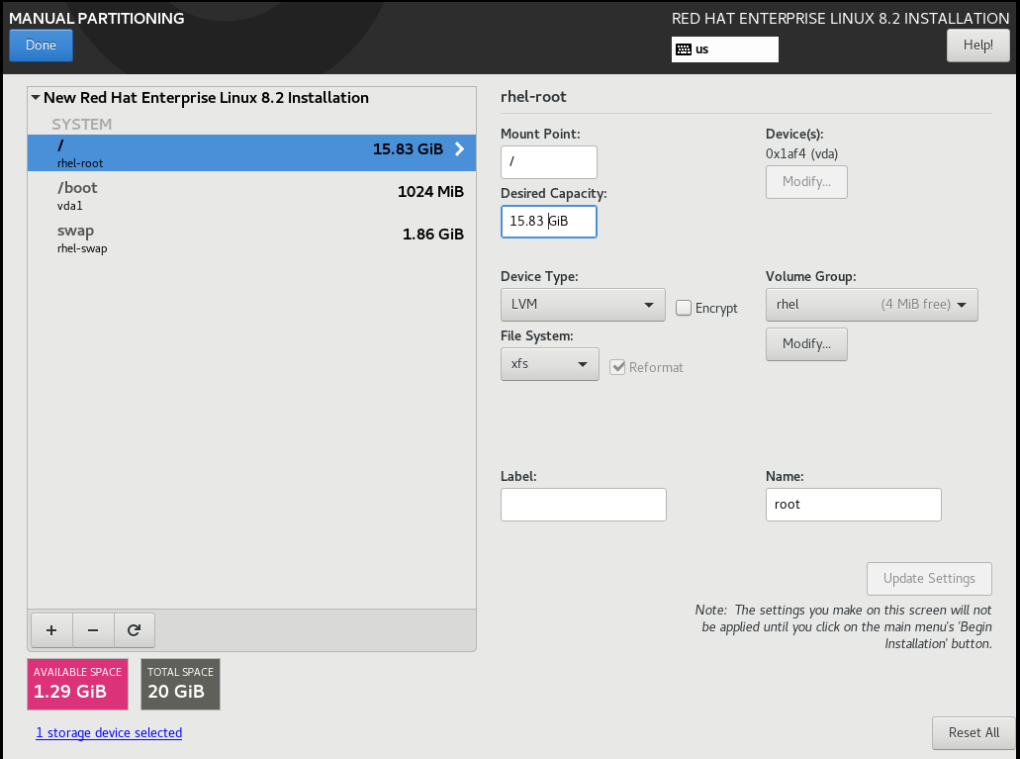Click the keyboard layout icon next to 'us'
The width and height of the screenshot is (1020, 759).
[684, 49]
